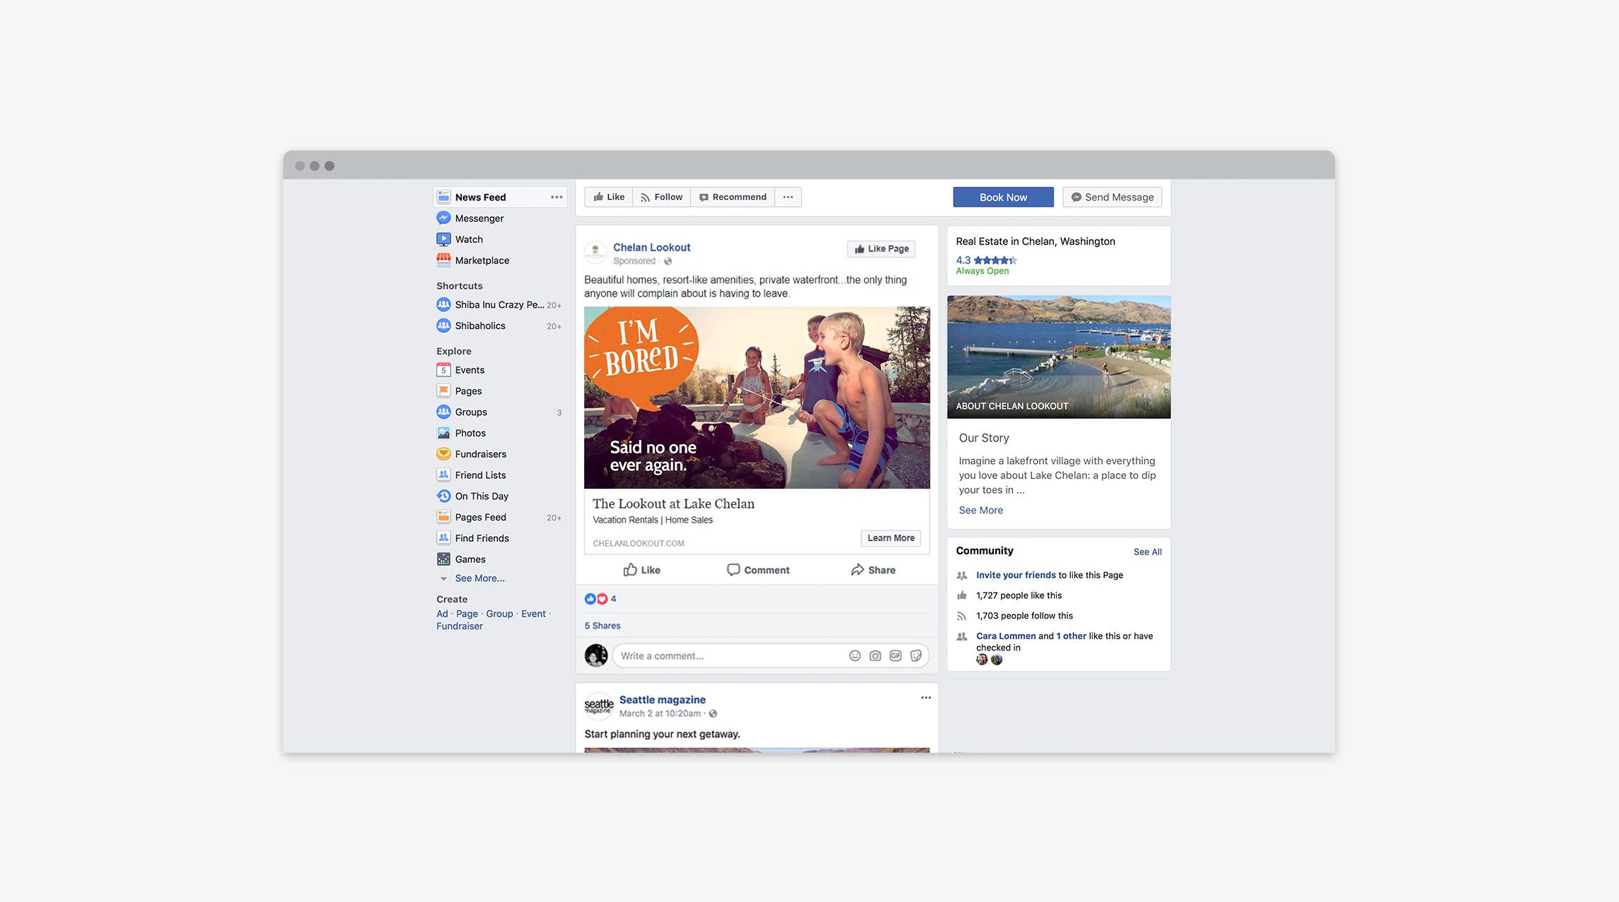Toggle the Like Page button

[881, 249]
